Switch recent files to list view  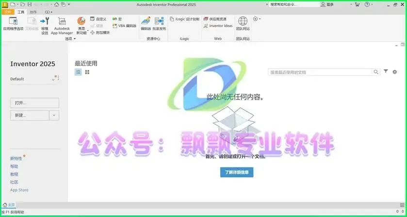pos(78,72)
